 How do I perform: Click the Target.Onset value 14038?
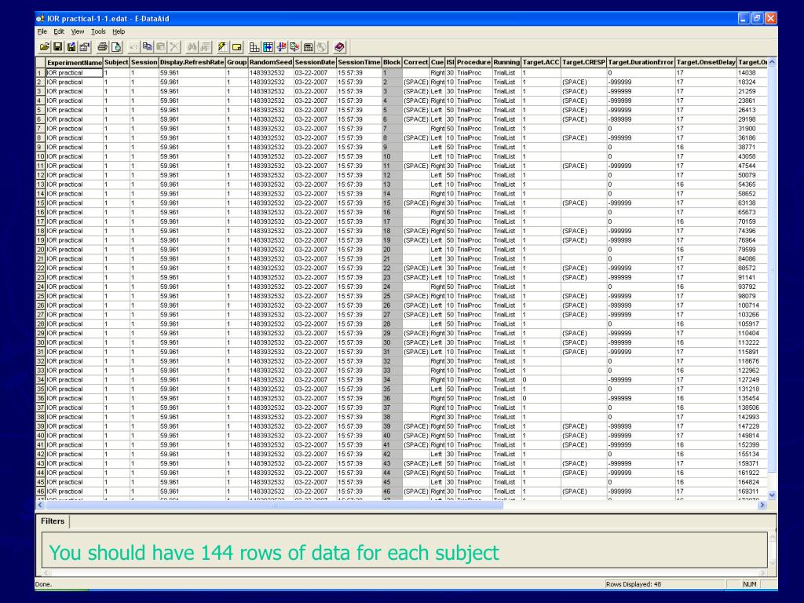click(752, 73)
